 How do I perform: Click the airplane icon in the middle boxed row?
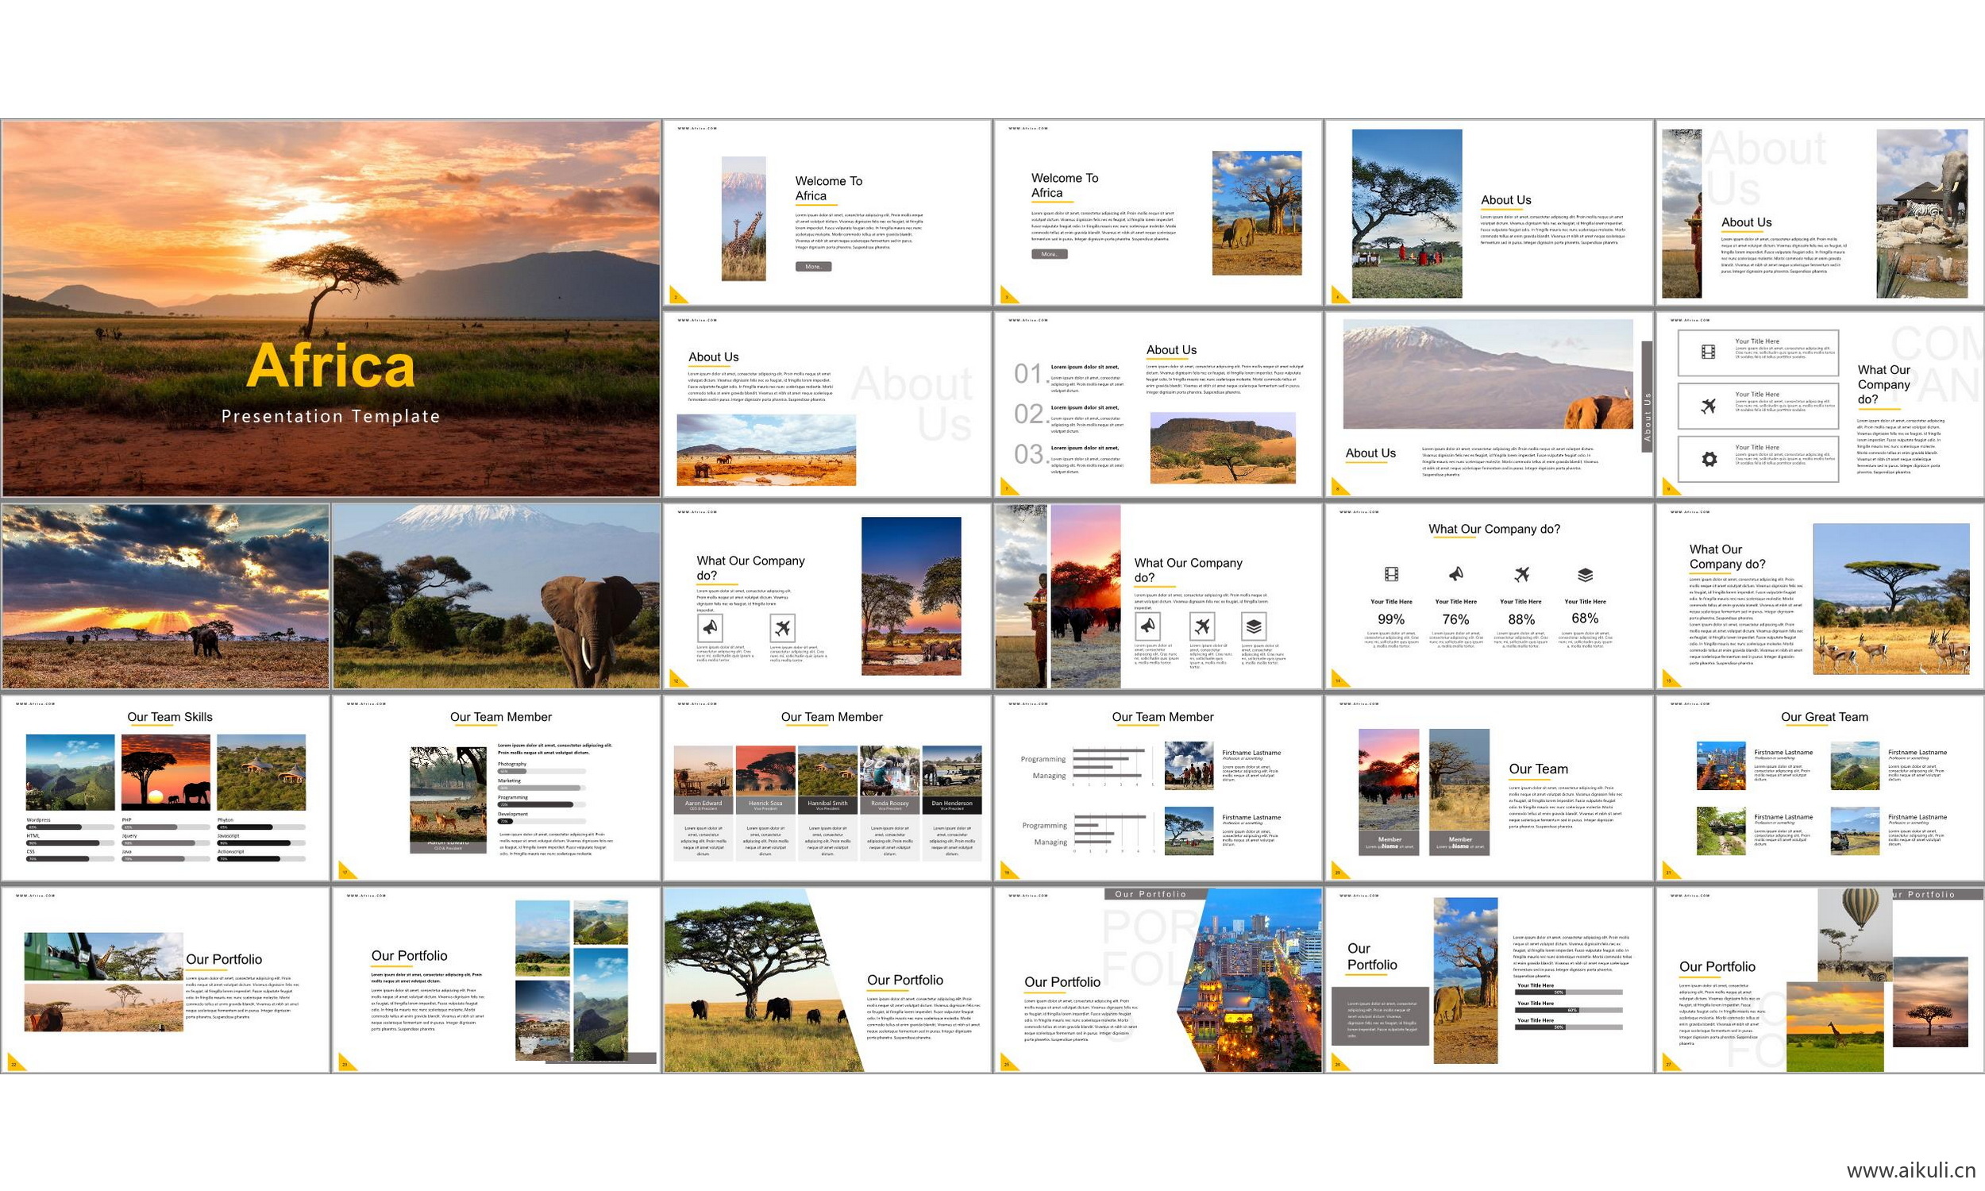(1708, 406)
